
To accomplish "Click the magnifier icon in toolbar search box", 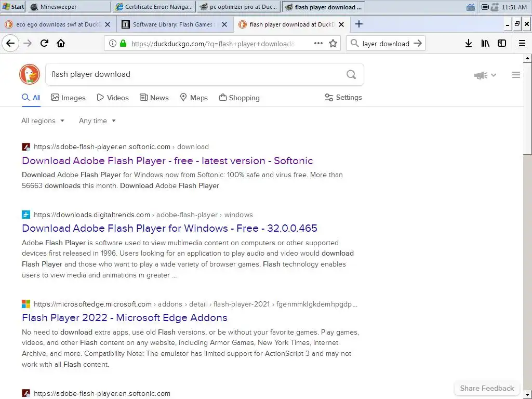I will 354,43.
